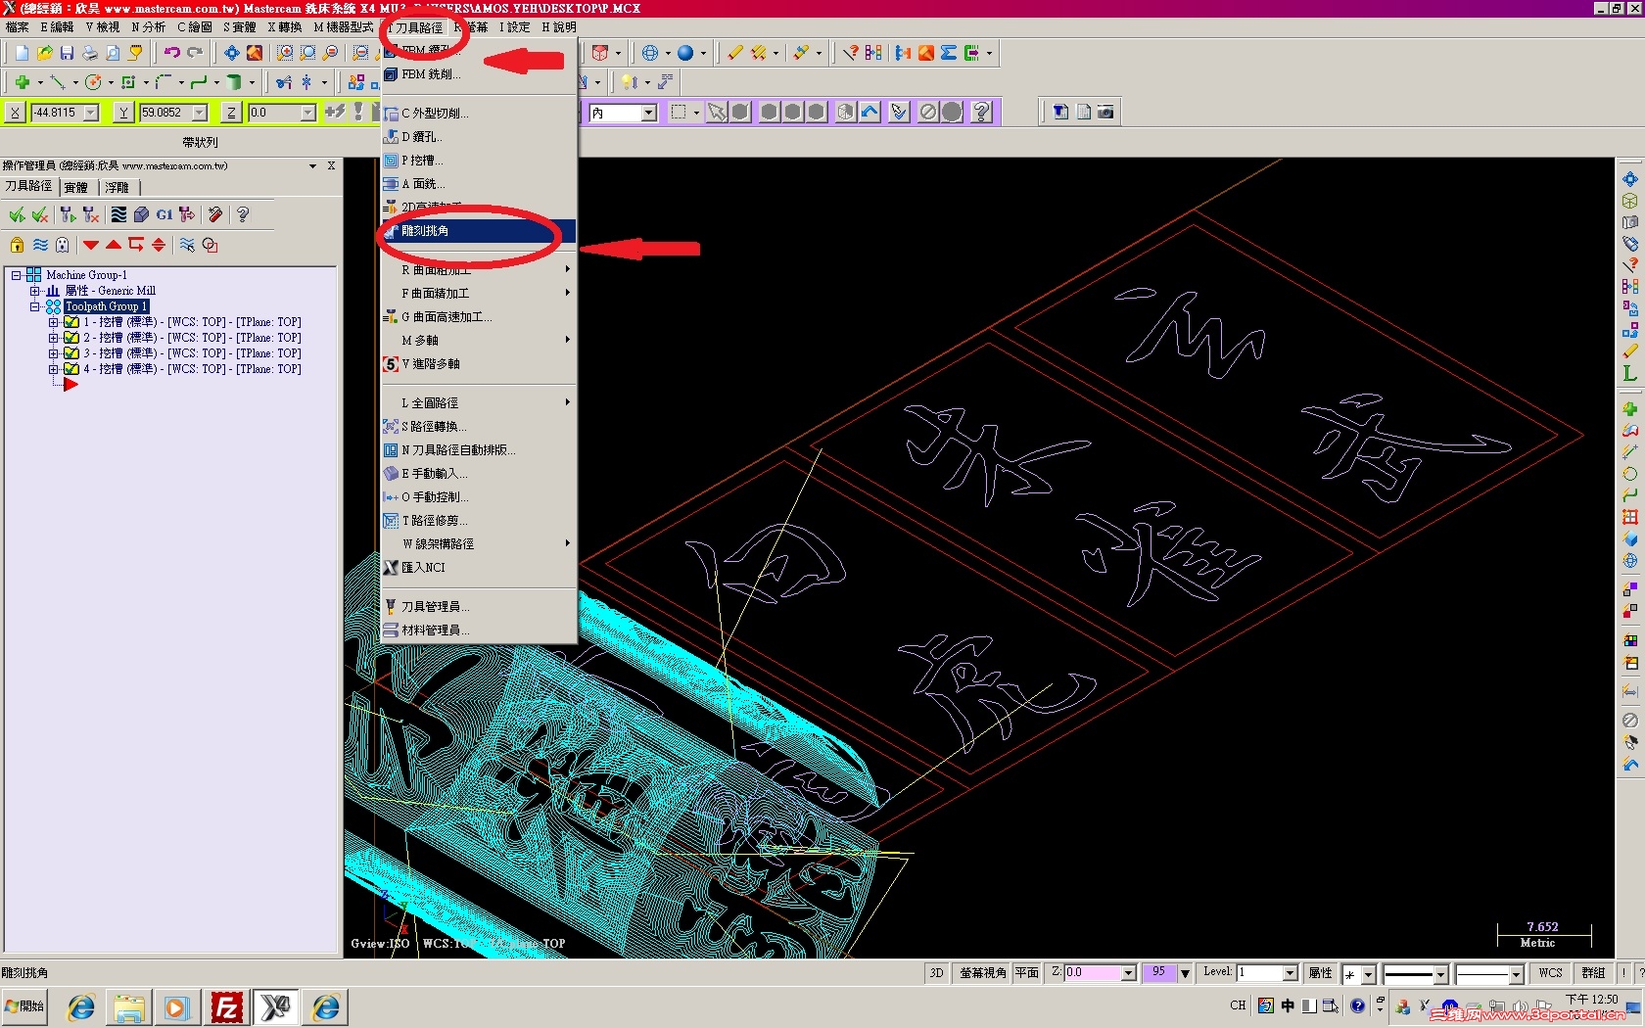The width and height of the screenshot is (1645, 1028).
Task: Expand the 屬性 - Generic Mill node
Action: 34,291
